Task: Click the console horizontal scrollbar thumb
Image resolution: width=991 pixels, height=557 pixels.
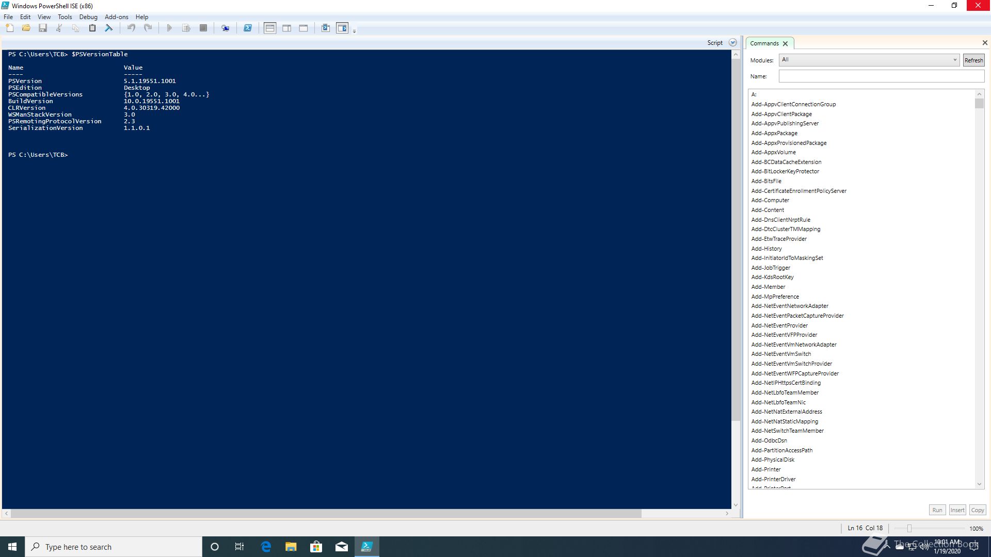Action: pyautogui.click(x=326, y=514)
